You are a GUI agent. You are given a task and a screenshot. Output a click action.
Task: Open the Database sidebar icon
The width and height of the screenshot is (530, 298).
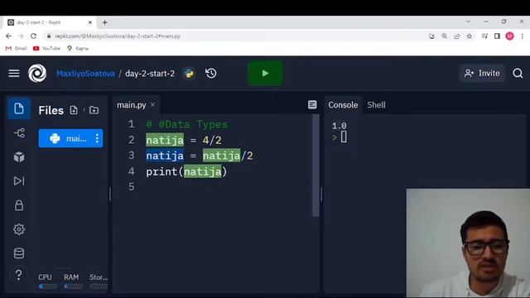19,253
